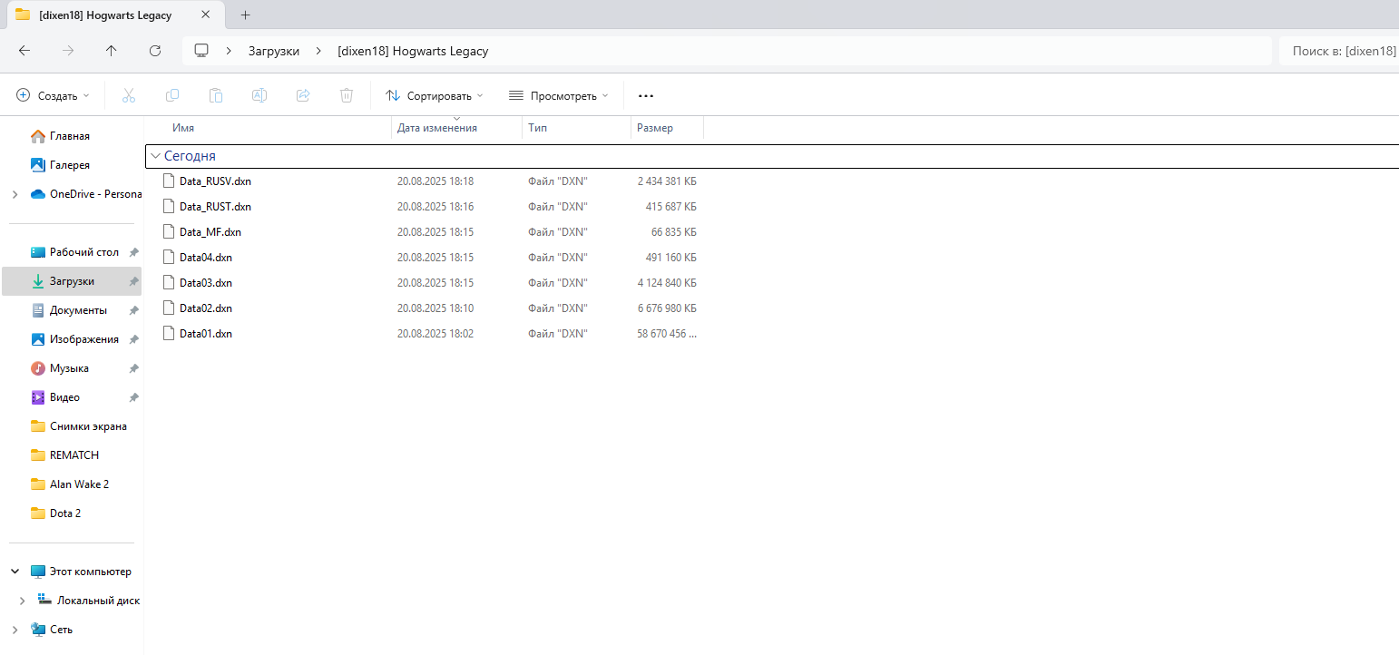Click pin icon next to Изображения
Screen dimensions: 1399x655
coord(134,339)
